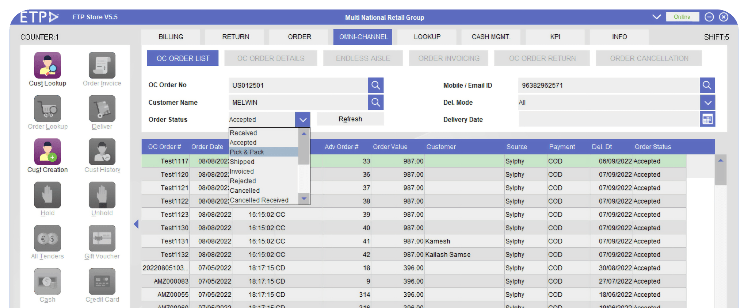Click the All Tenders icon

[47, 239]
